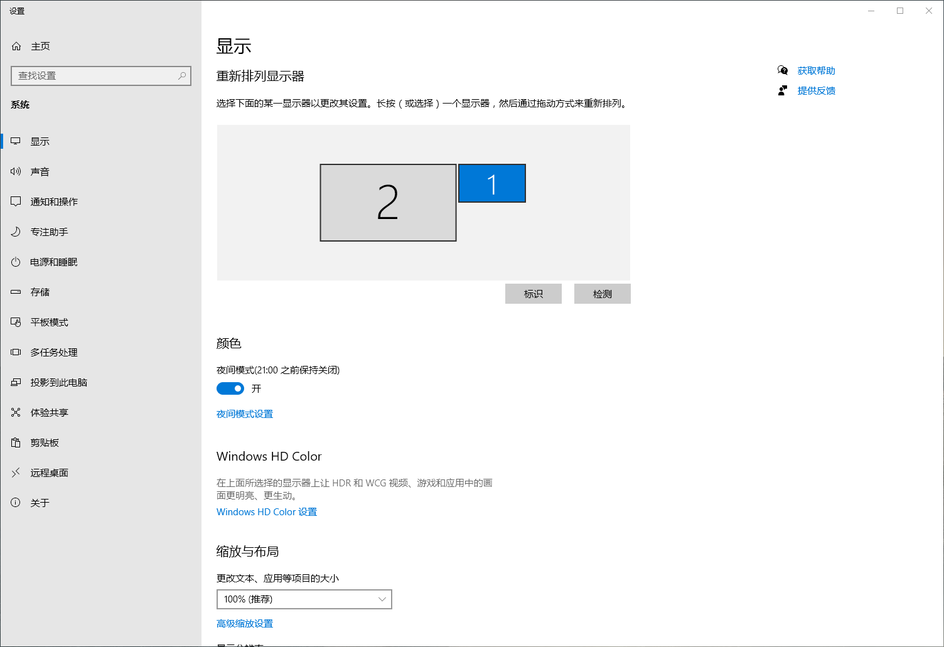Click the magnifier icon in search box

pos(182,76)
